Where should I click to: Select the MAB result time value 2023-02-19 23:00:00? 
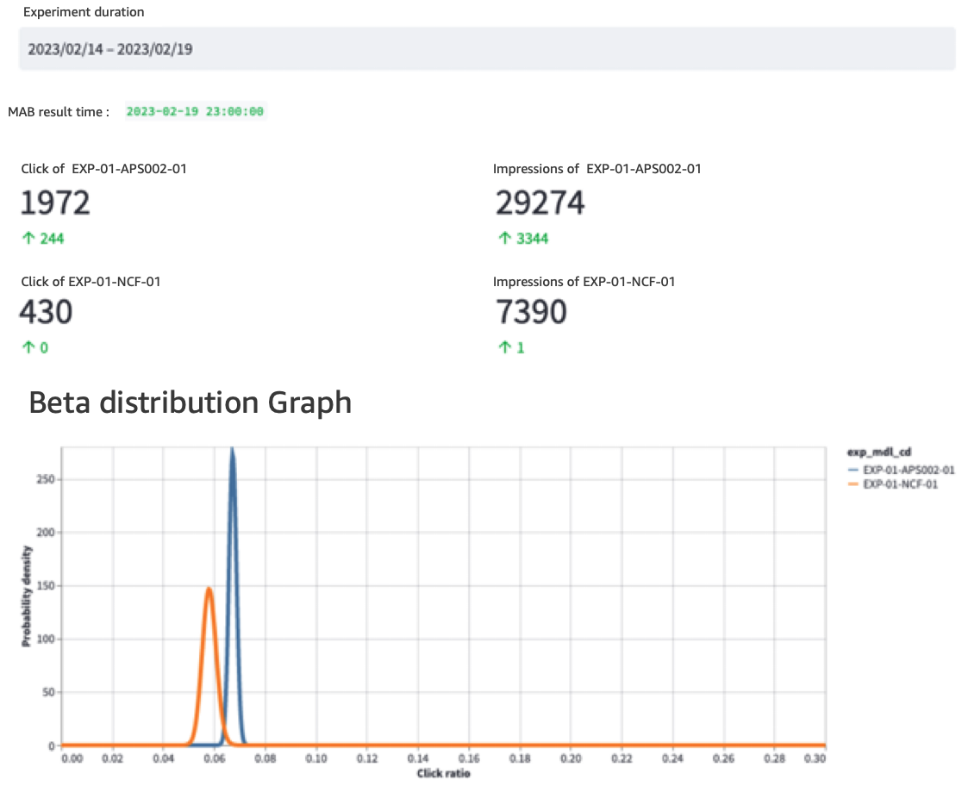[x=195, y=112]
